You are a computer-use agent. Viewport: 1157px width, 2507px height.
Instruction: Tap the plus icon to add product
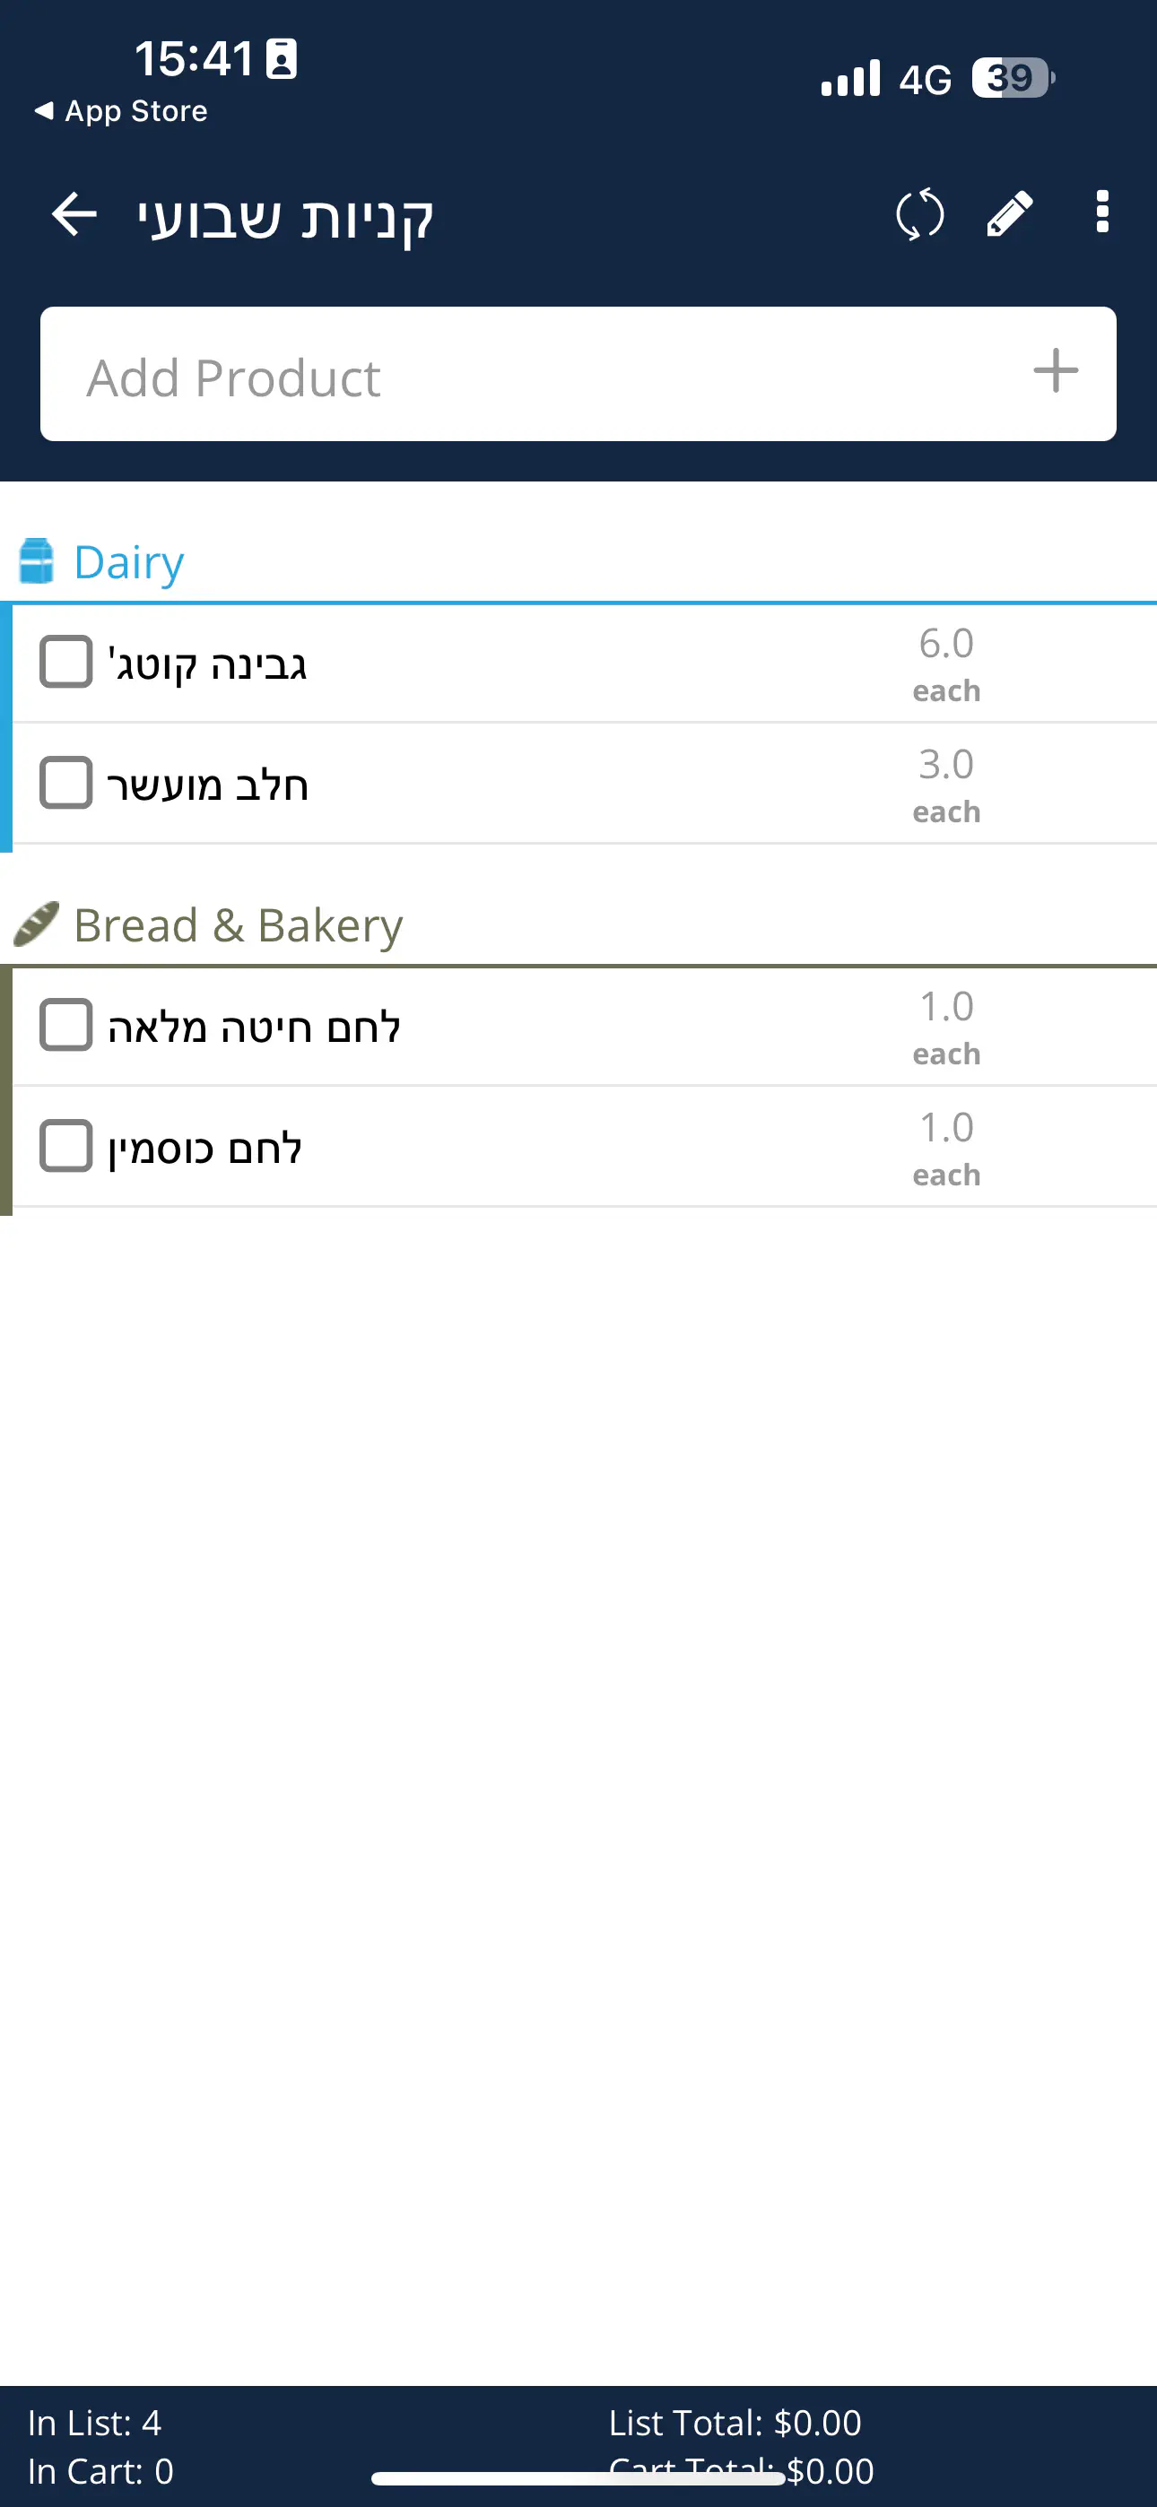pos(1055,371)
